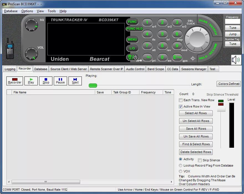
Task: Open the View menu
Action: coord(40,11)
